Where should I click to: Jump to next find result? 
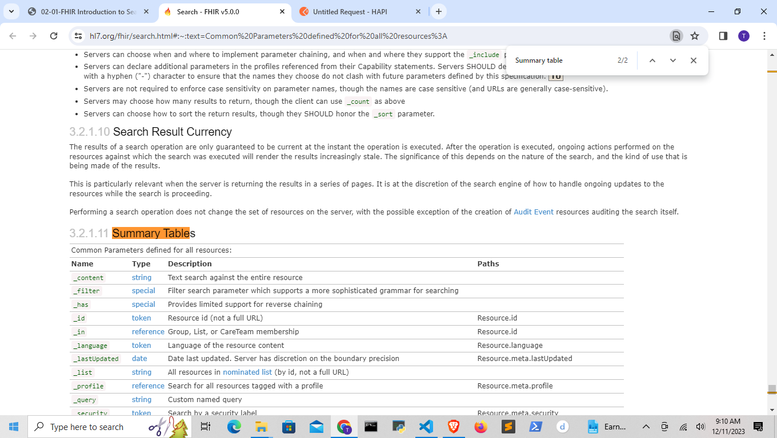coord(673,60)
